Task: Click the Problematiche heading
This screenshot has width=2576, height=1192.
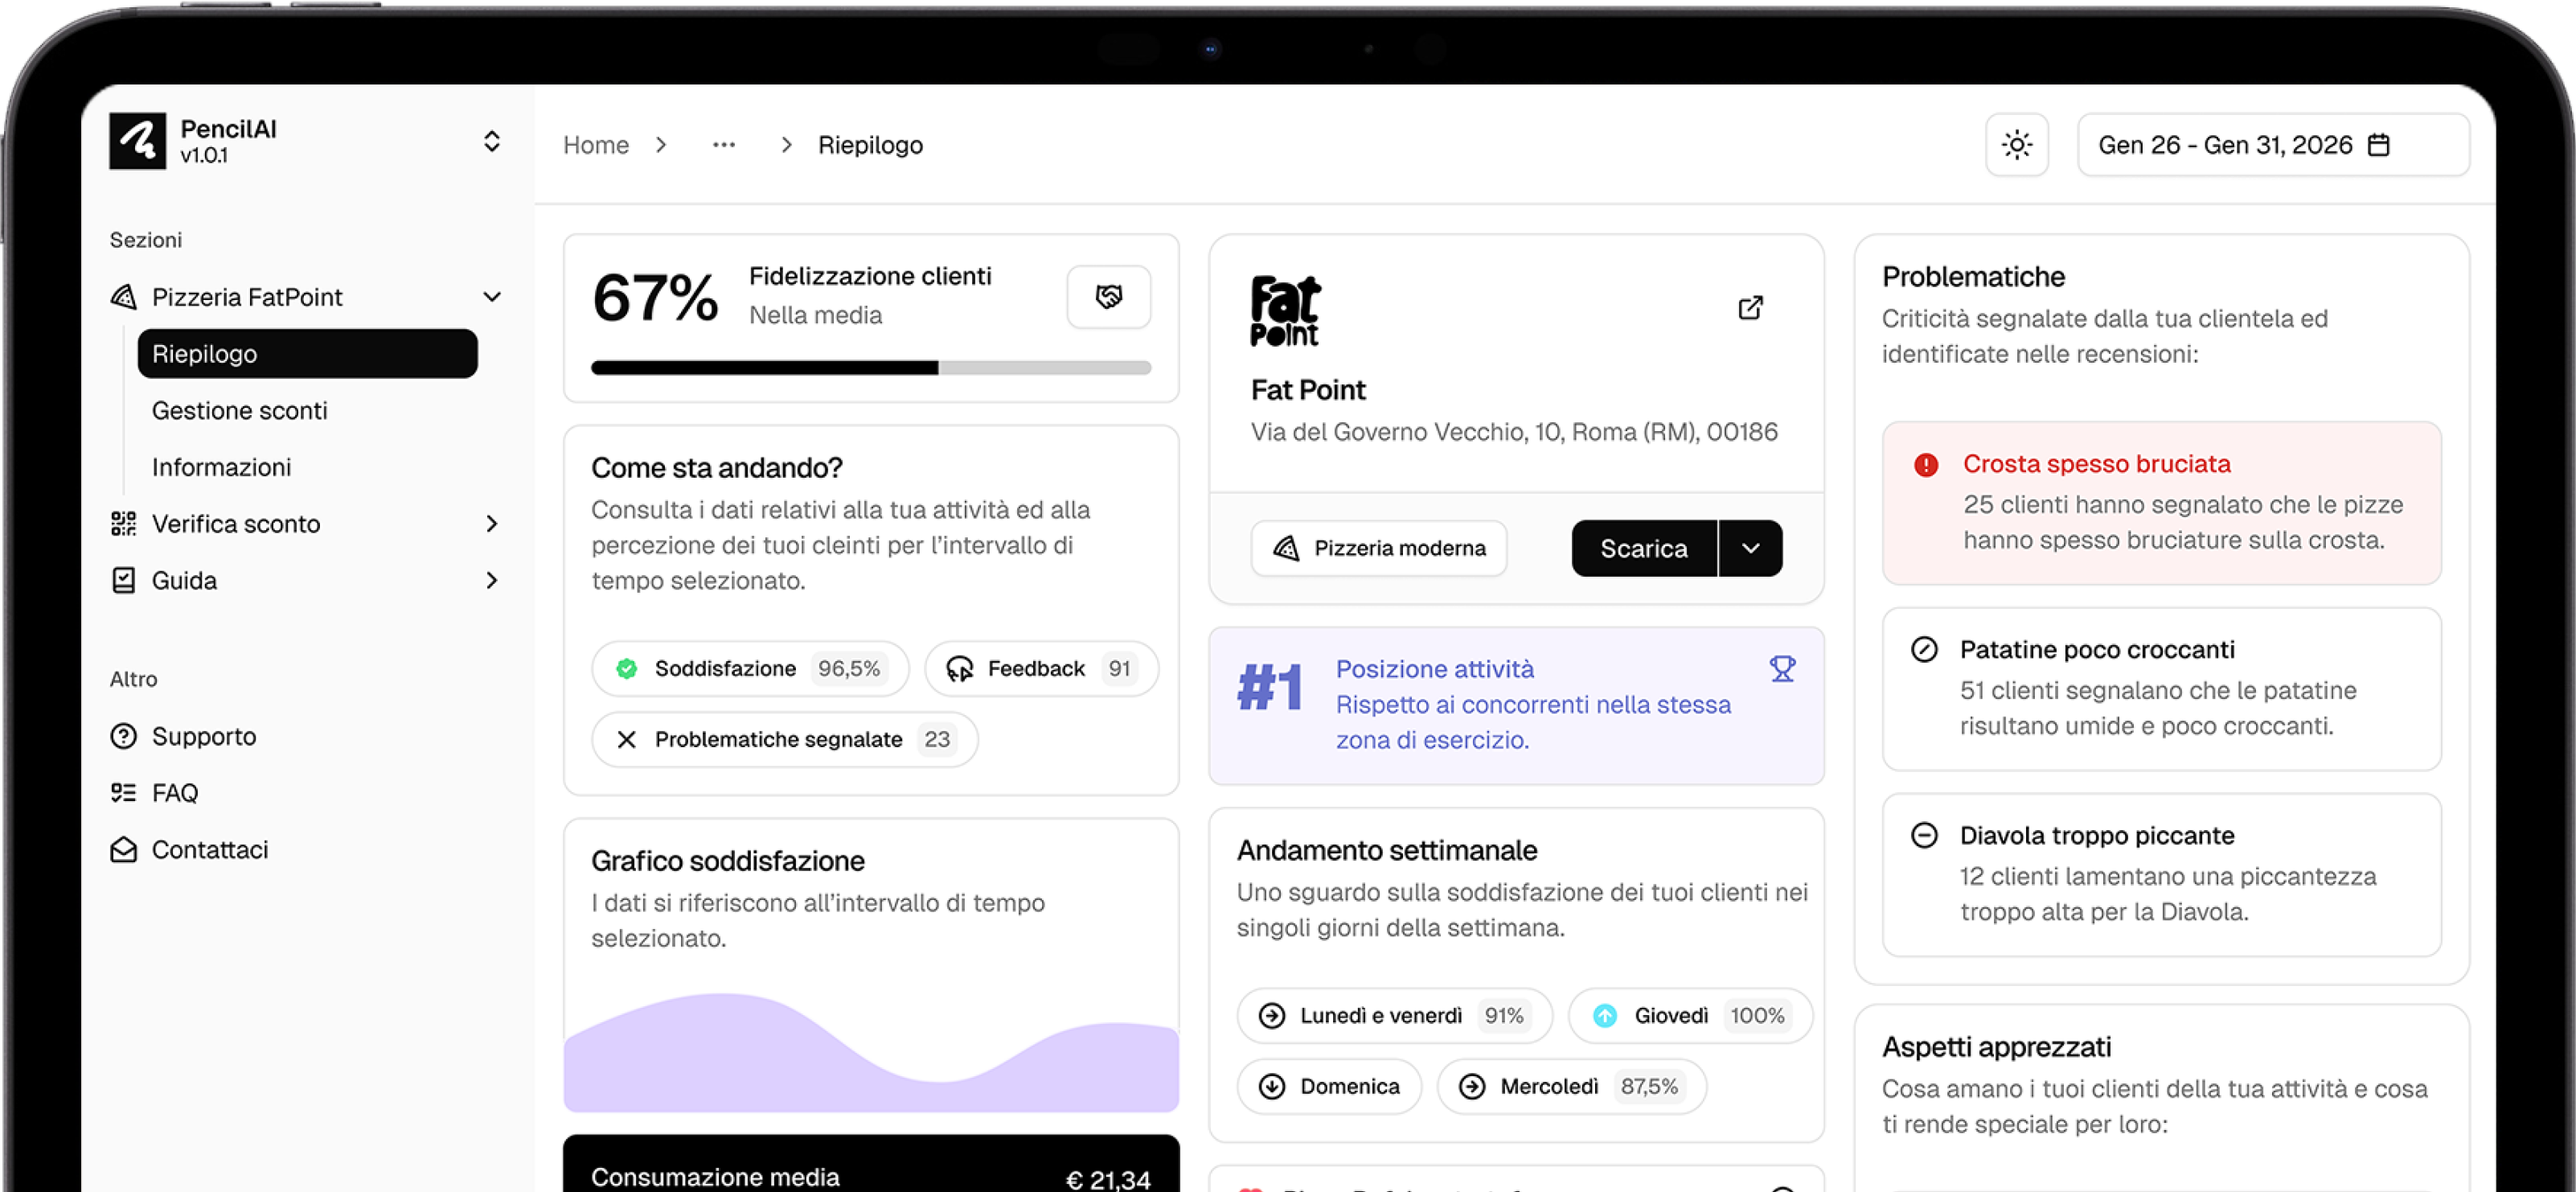Action: pos(1973,277)
